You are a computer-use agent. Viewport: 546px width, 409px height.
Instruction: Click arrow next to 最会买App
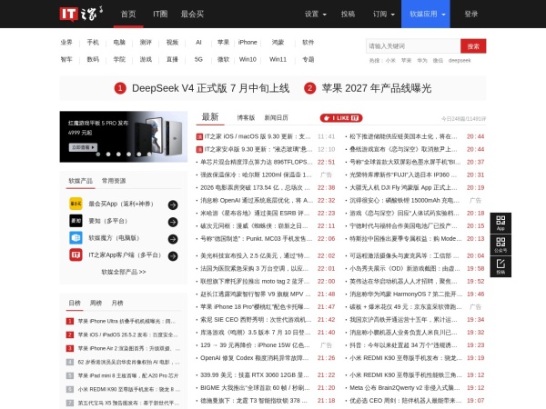point(173,204)
